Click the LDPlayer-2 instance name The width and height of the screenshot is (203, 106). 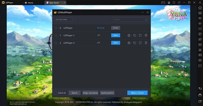69,43
